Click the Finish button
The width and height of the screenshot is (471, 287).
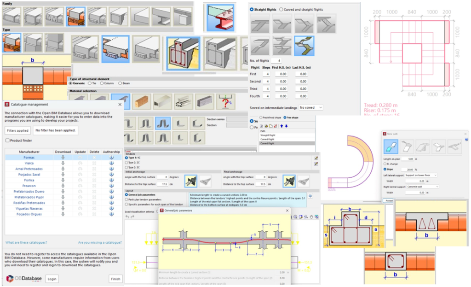tap(115, 279)
